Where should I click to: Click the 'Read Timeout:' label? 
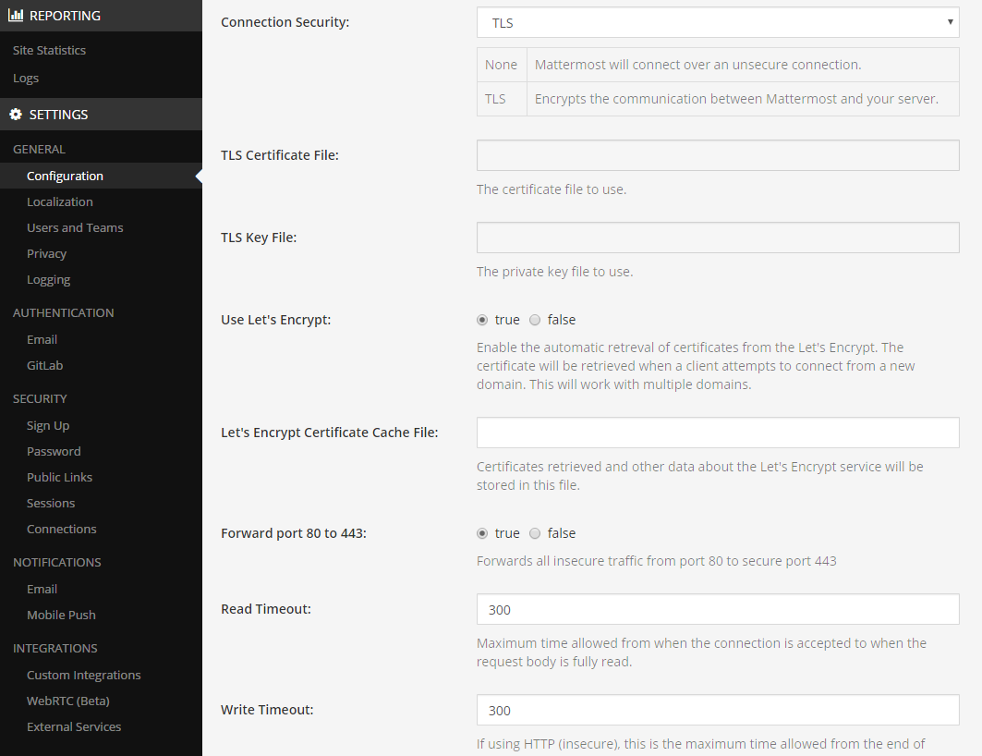265,609
